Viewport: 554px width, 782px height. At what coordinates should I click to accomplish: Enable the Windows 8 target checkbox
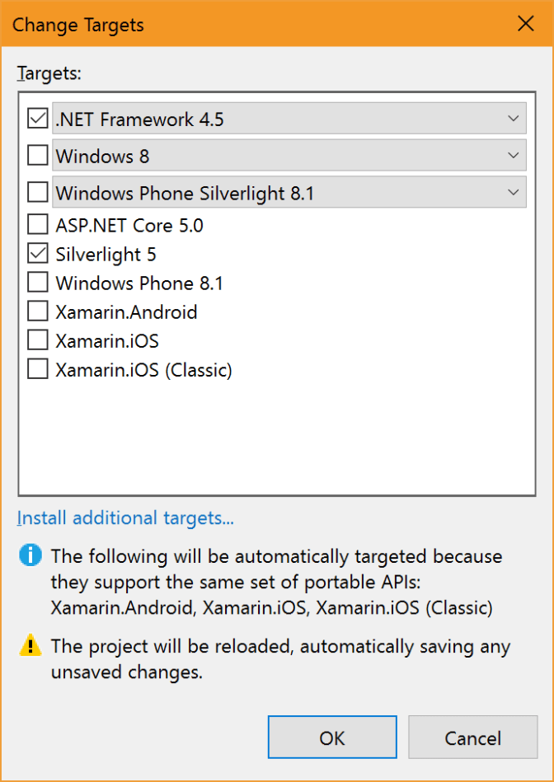click(x=37, y=155)
